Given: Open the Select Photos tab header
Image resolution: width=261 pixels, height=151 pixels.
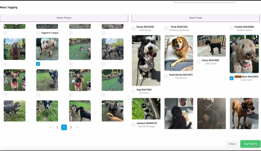Looking at the screenshot, I should coord(64,18).
